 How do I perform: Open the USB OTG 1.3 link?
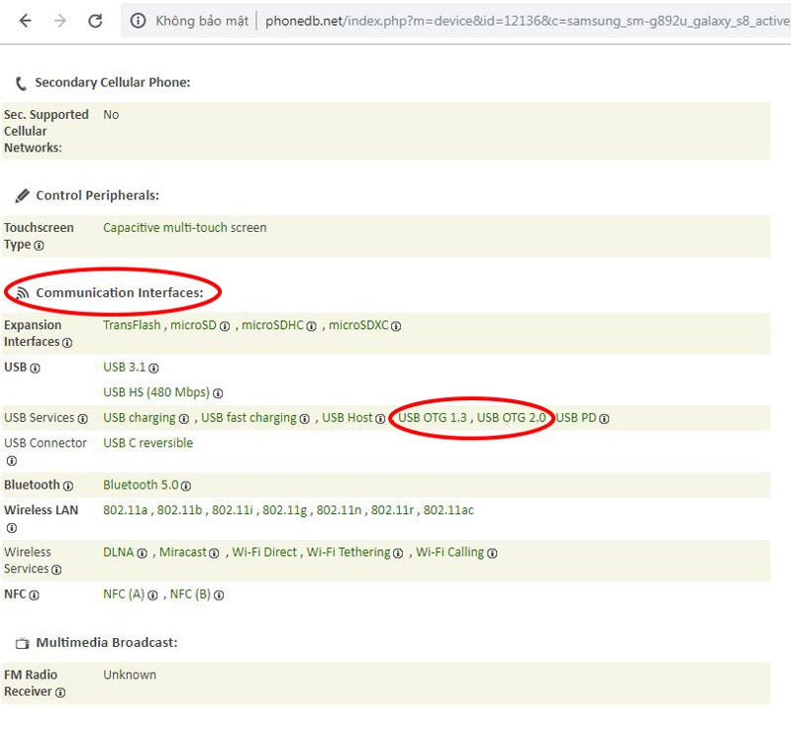tap(432, 418)
